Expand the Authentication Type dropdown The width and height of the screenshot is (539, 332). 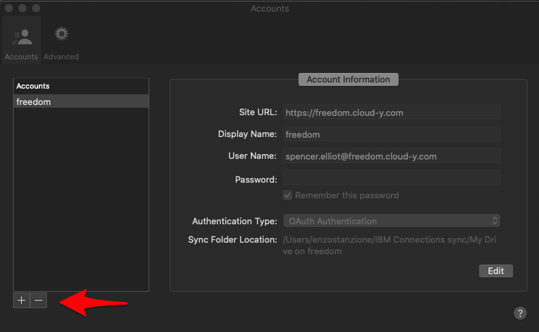[x=391, y=221]
